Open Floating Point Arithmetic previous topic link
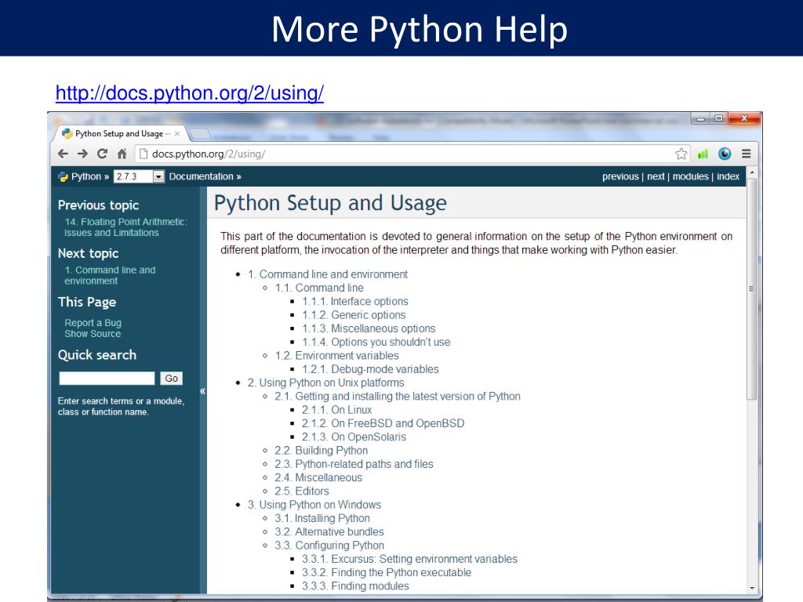The height and width of the screenshot is (602, 803). pyautogui.click(x=125, y=227)
